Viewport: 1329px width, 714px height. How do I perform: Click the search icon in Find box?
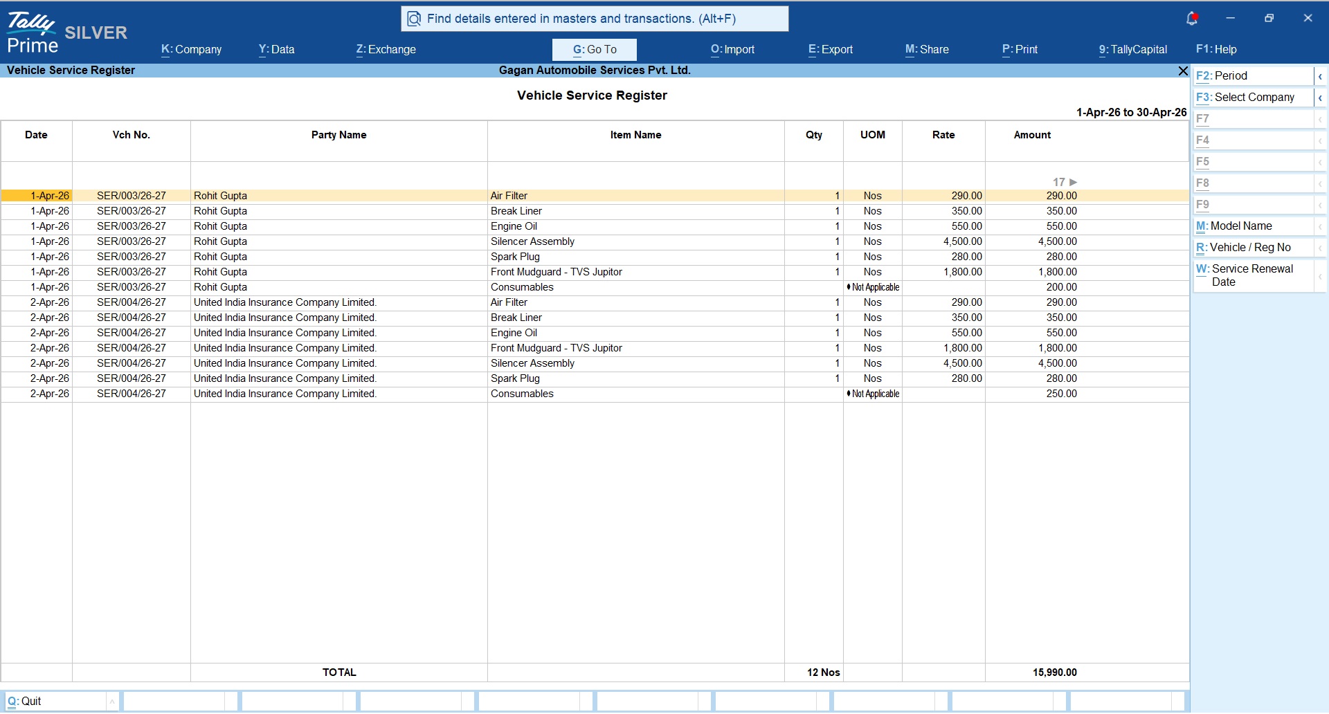click(414, 19)
